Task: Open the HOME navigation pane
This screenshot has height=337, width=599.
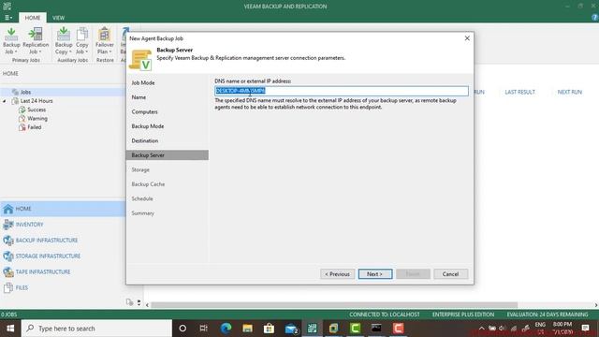Action: (63, 209)
